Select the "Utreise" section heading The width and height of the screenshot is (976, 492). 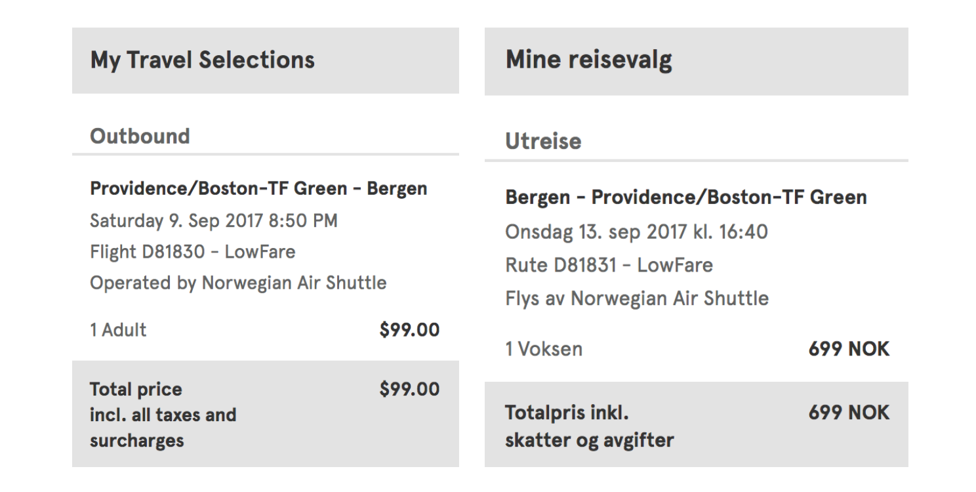tap(543, 142)
